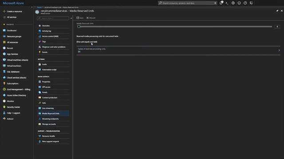
Task: Pin the Media Reserved Units blade
Action: pos(277,11)
